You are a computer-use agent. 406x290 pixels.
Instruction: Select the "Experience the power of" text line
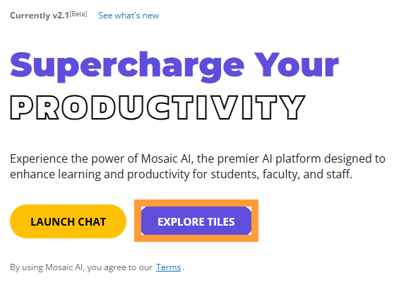74,158
